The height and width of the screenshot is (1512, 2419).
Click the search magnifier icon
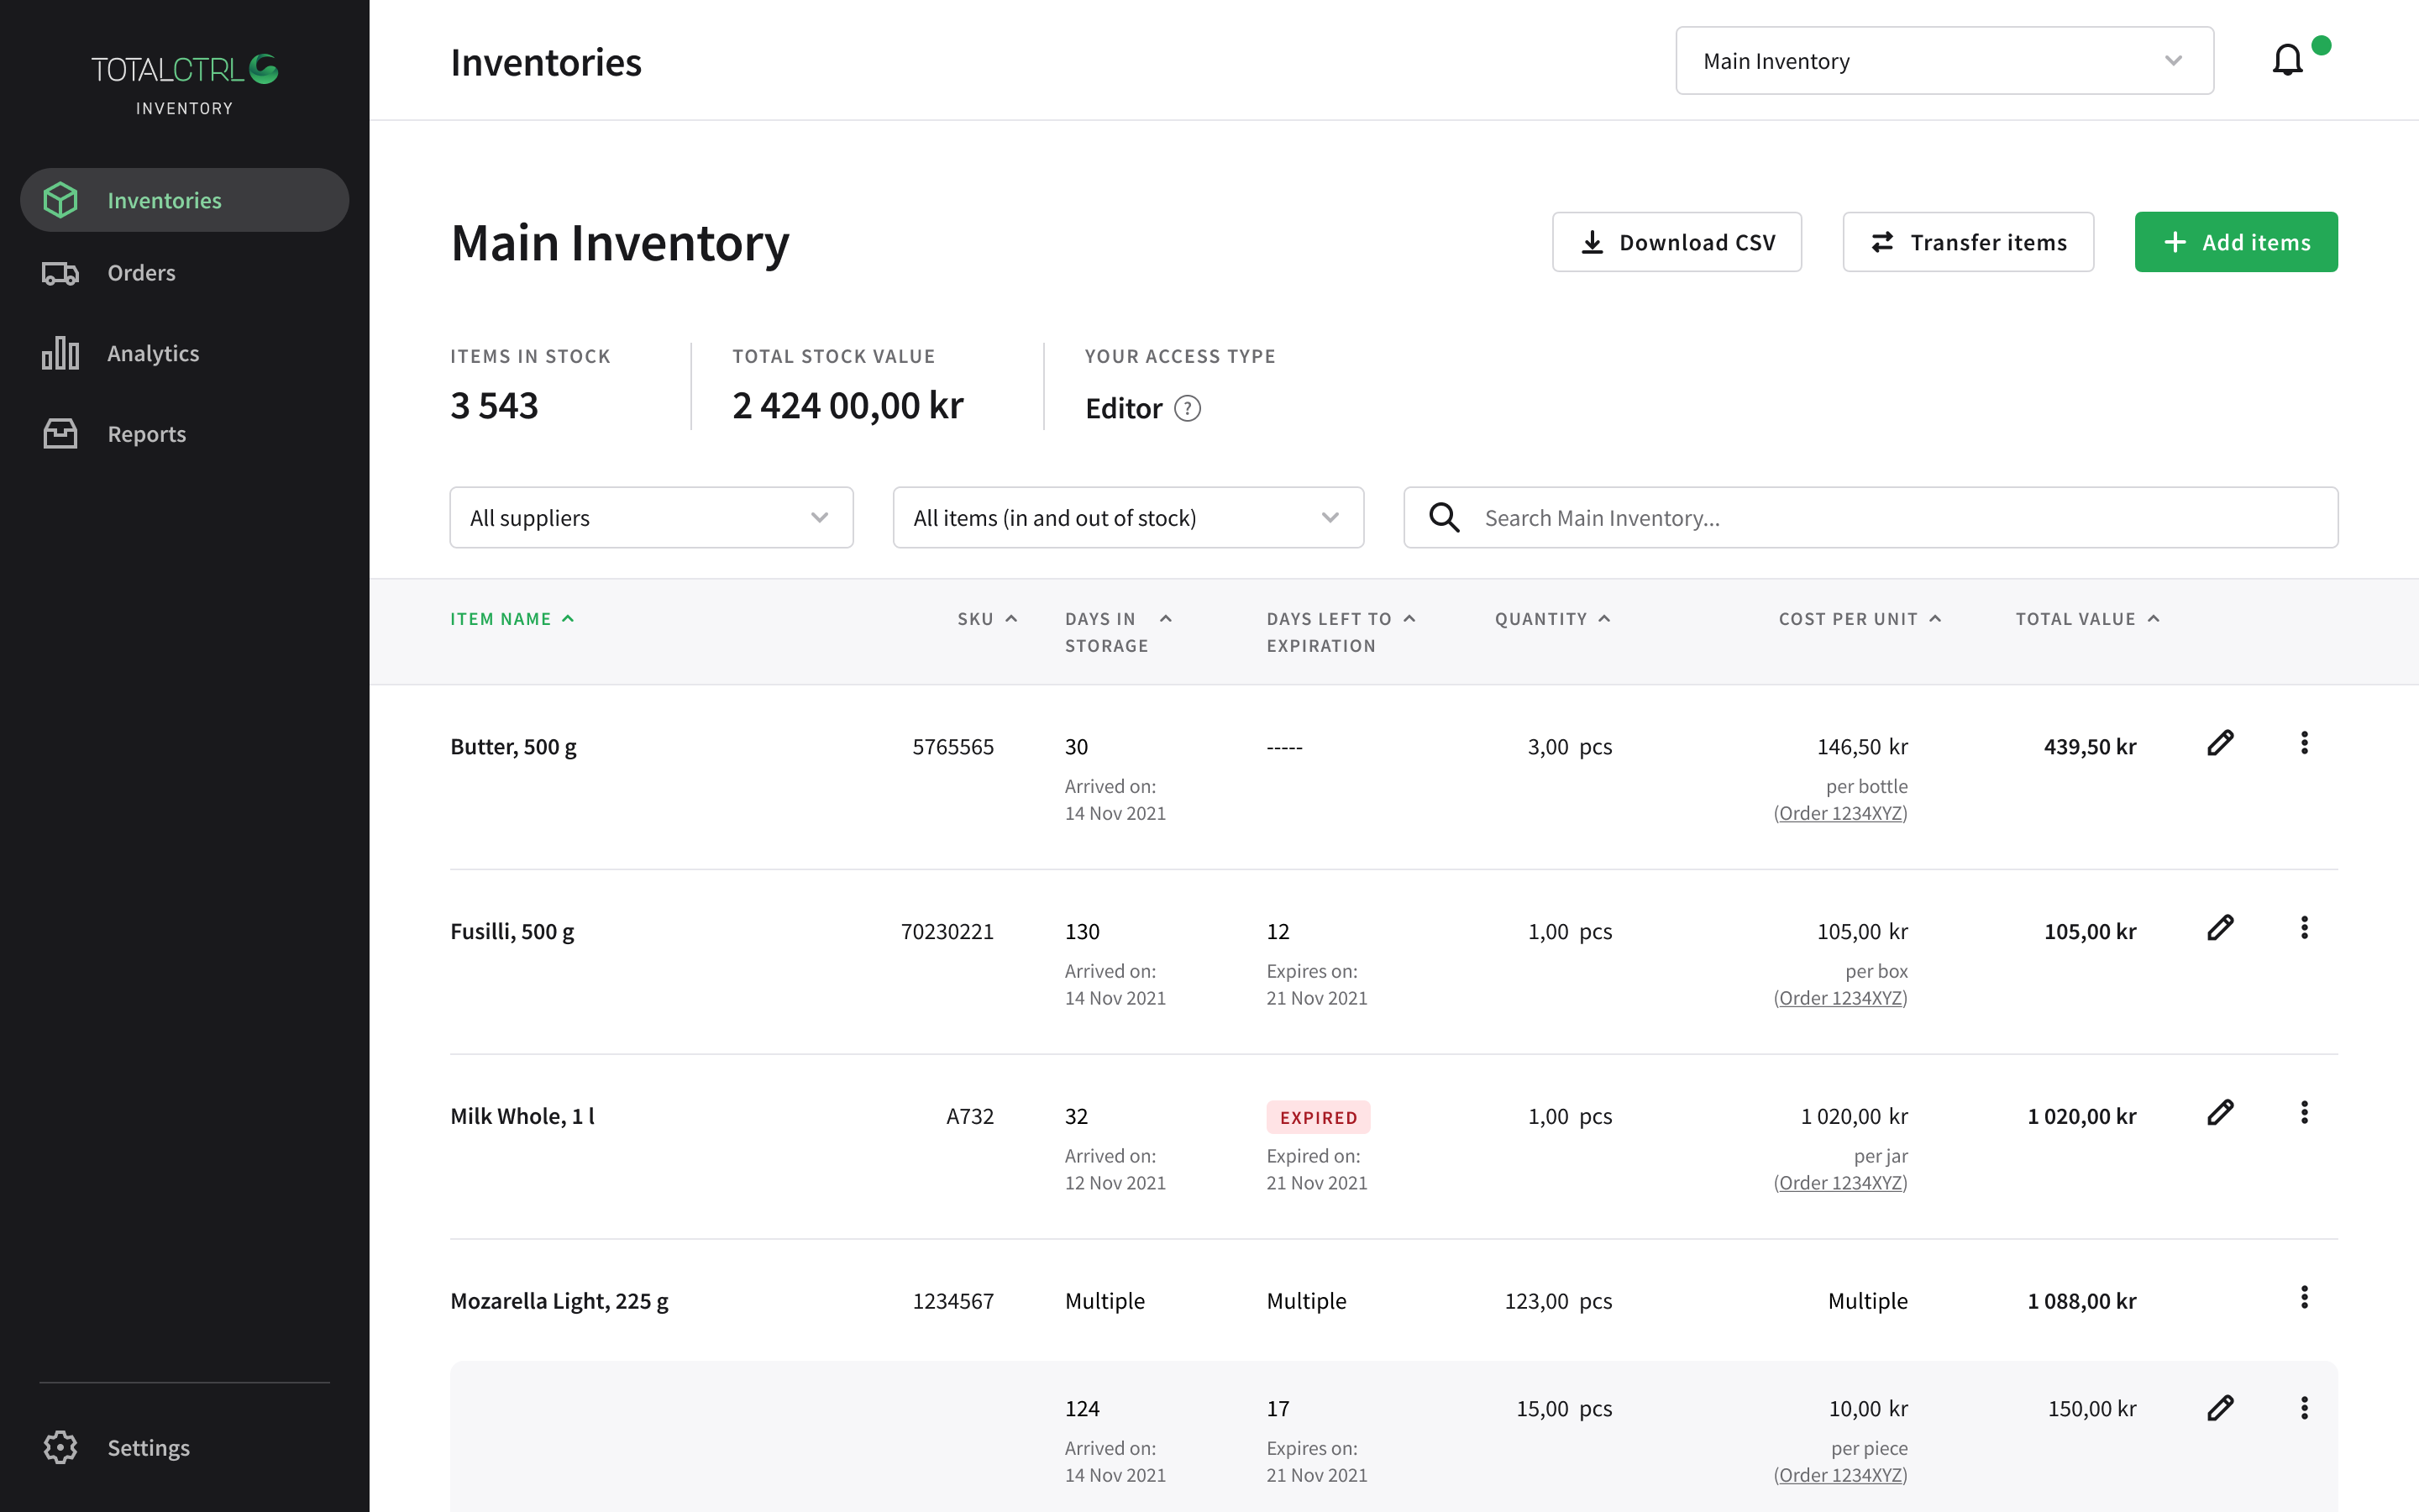coord(1443,517)
